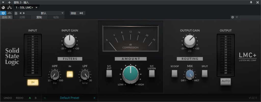Click the AMOUNT section label

131,59
